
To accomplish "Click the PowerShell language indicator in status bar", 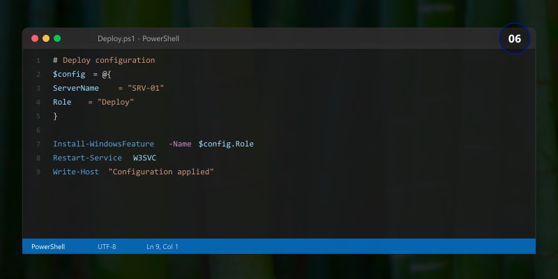I will (x=48, y=247).
